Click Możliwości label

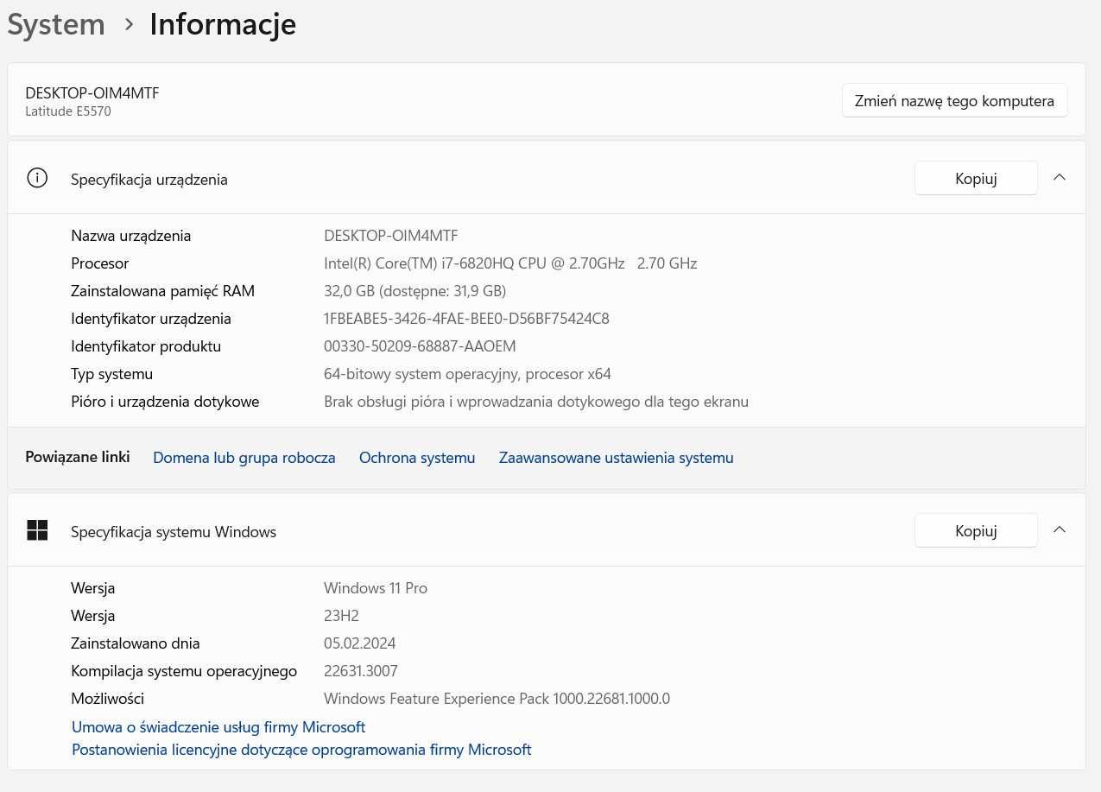(x=108, y=699)
